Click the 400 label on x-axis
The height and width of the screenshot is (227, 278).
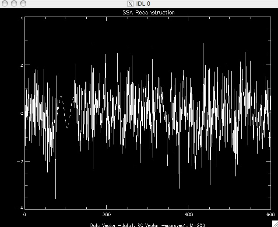click(x=188, y=214)
